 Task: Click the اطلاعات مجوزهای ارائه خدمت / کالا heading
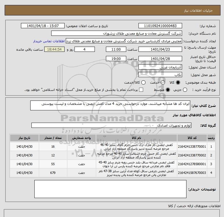coord(194,206)
